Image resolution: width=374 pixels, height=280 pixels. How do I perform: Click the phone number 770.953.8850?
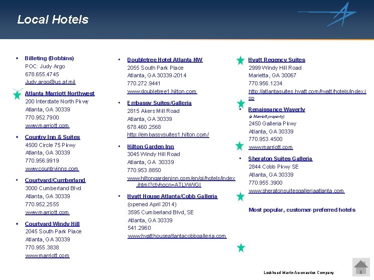144,170
